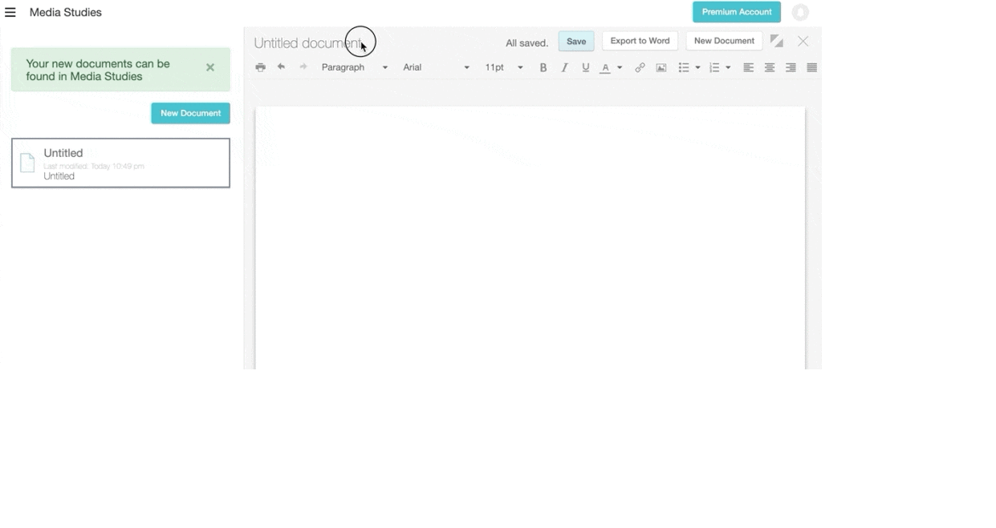Open the 11pt font size dropdown
This screenshot has height=528, width=996.
pyautogui.click(x=504, y=67)
